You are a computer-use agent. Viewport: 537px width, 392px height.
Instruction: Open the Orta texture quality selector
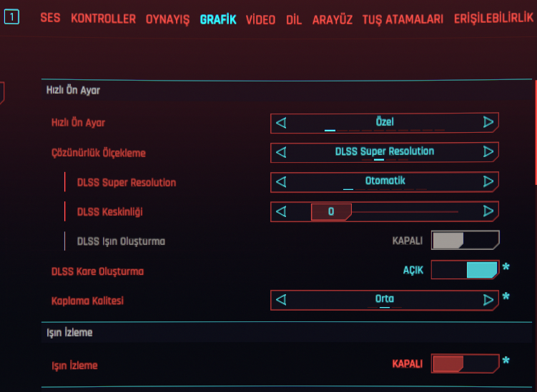coord(384,300)
